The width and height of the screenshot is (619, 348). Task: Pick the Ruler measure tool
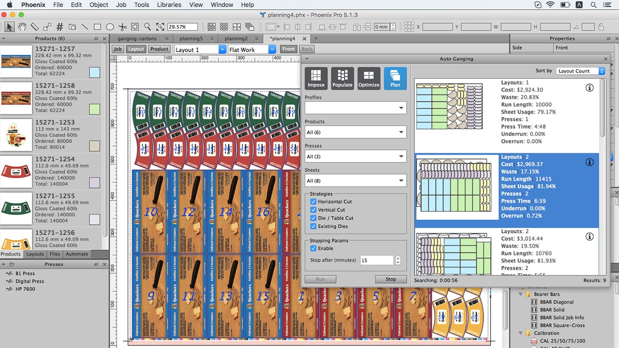point(35,27)
